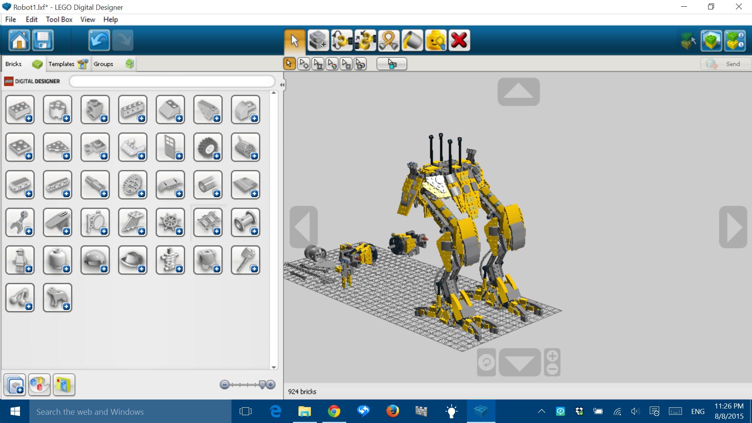Collapse the camera view with the up arrow control
Screen dimensions: 752x423
click(518, 92)
